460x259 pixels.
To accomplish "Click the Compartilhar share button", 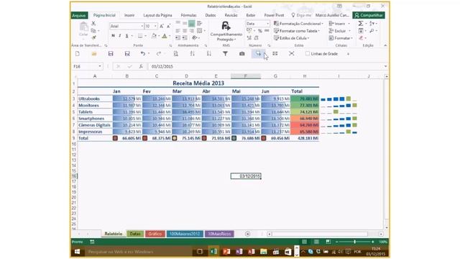I will tap(369, 15).
